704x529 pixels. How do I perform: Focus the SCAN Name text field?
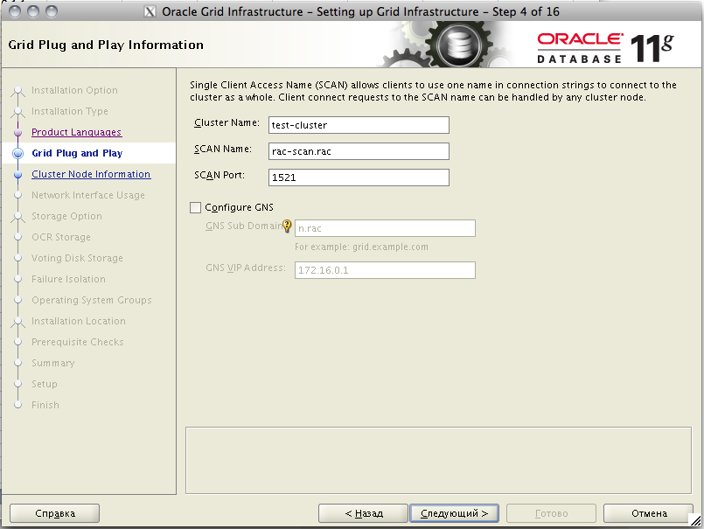tap(359, 151)
